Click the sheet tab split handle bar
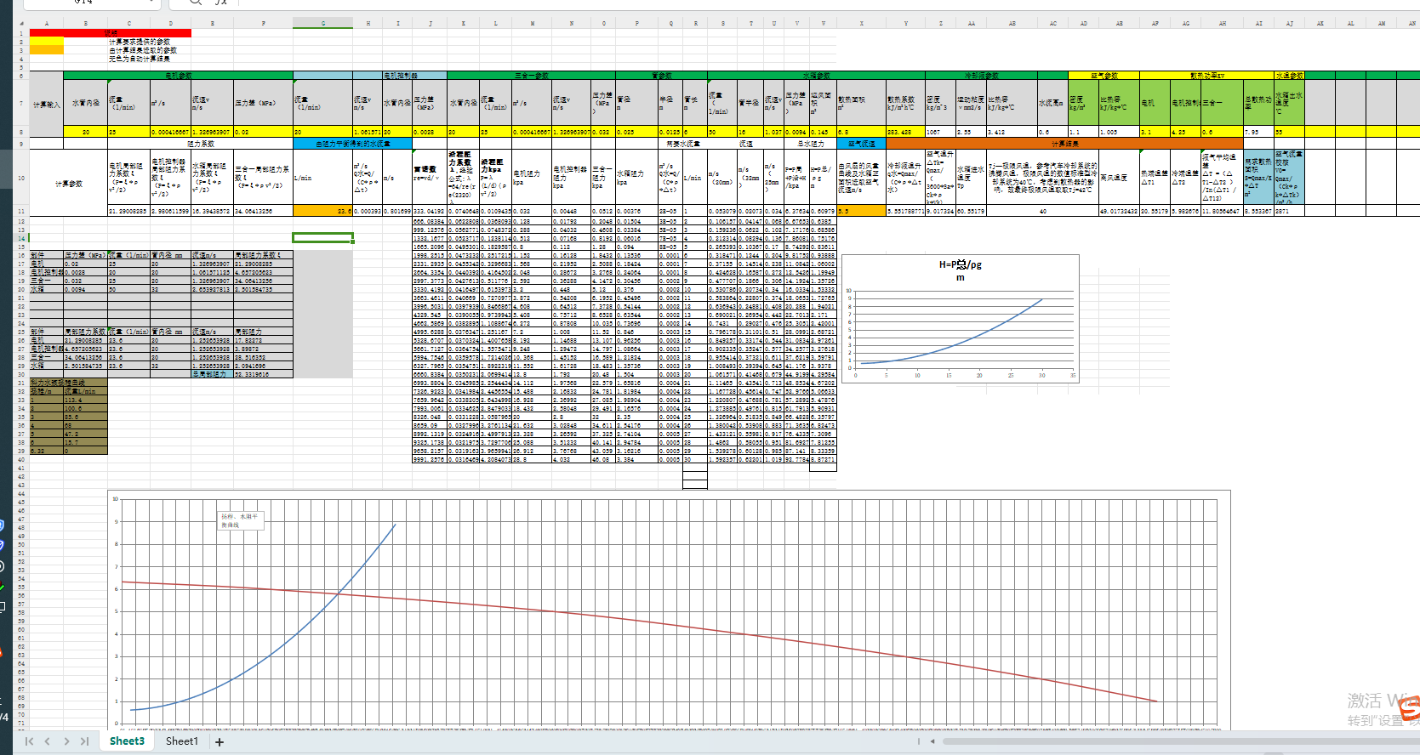Screen dimensions: 1420x755 tap(919, 741)
